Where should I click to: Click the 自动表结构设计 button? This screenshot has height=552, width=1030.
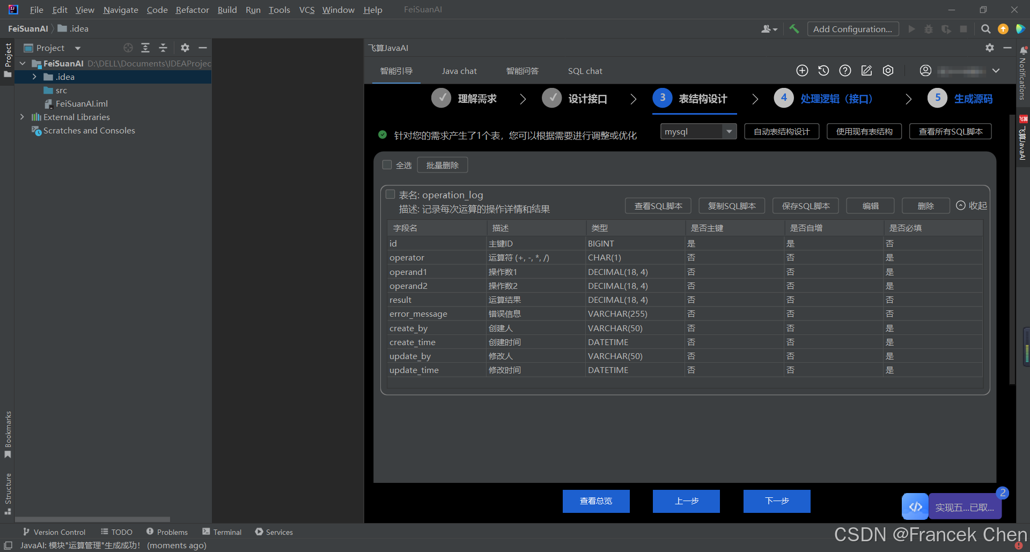782,131
